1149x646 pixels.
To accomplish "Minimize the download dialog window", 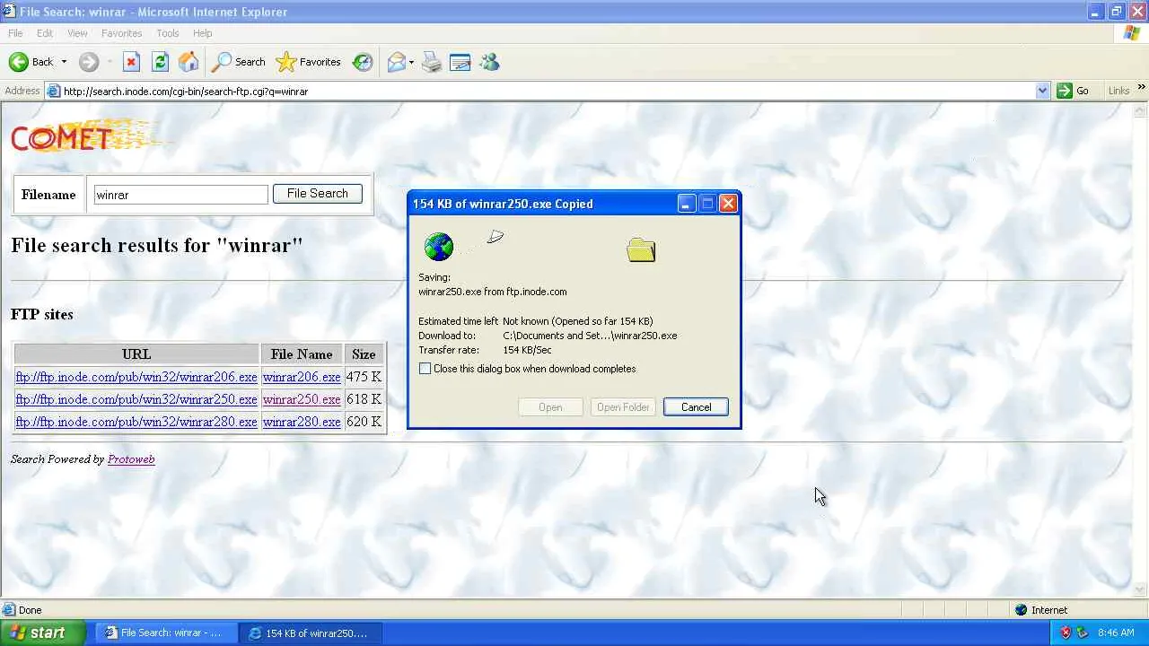I will (x=686, y=204).
